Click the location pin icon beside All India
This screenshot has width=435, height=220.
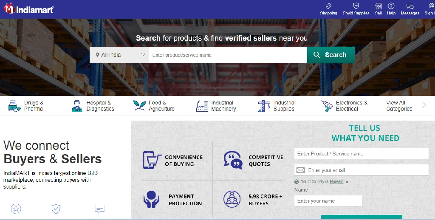[98, 55]
